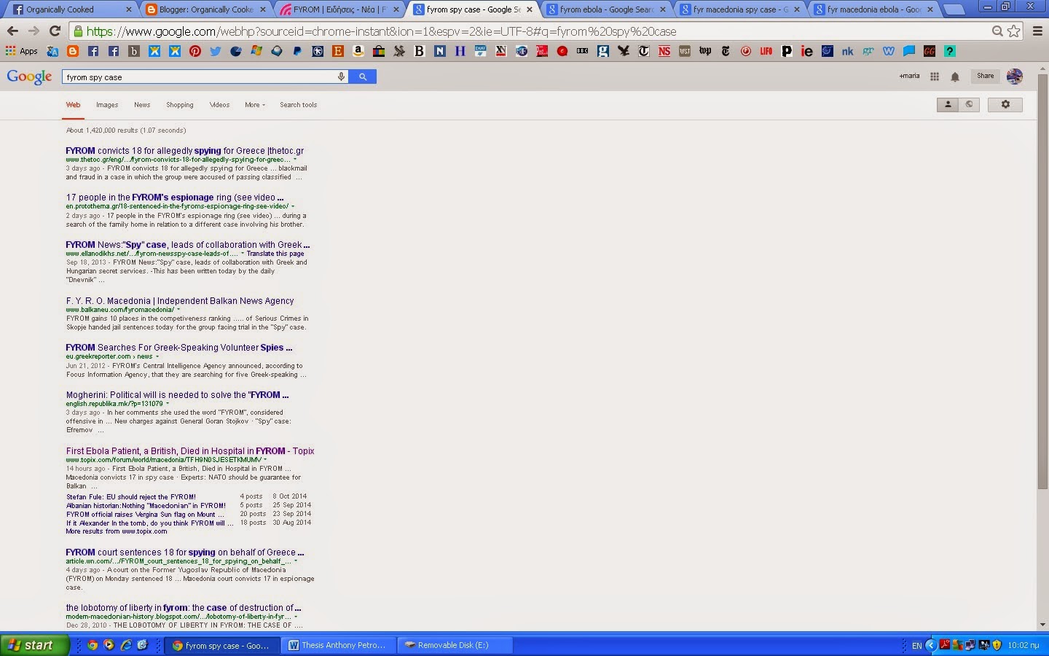Open the LIFO bookmark icon

(x=766, y=51)
